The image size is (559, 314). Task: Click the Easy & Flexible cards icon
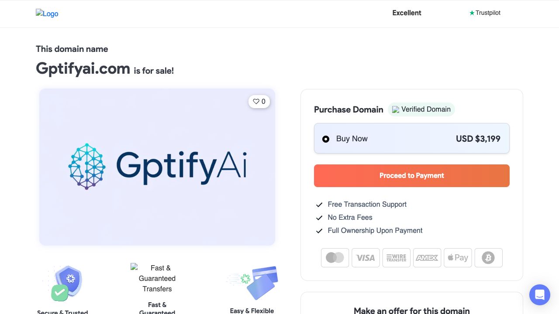(252, 283)
